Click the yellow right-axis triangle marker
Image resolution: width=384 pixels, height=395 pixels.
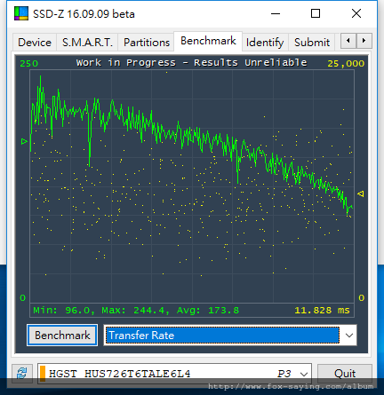tap(361, 194)
